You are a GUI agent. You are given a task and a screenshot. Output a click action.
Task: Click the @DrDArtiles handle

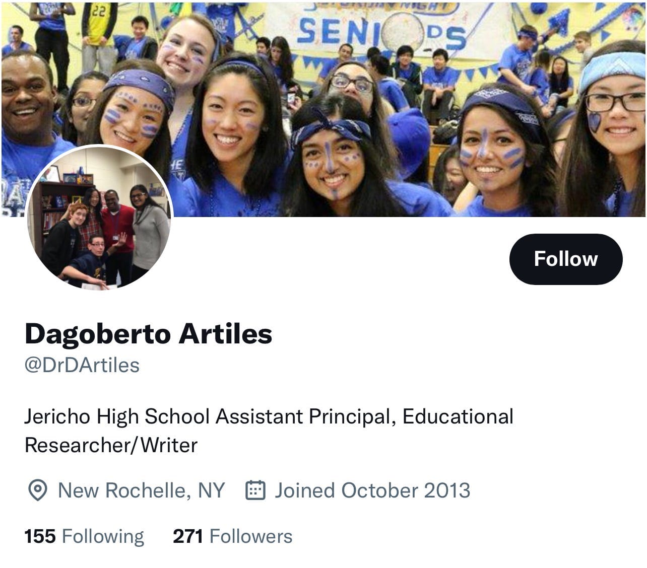(82, 365)
